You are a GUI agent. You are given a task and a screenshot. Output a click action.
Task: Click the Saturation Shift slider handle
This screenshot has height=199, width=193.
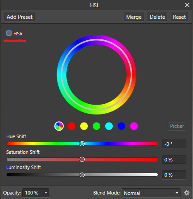(x=82, y=159)
